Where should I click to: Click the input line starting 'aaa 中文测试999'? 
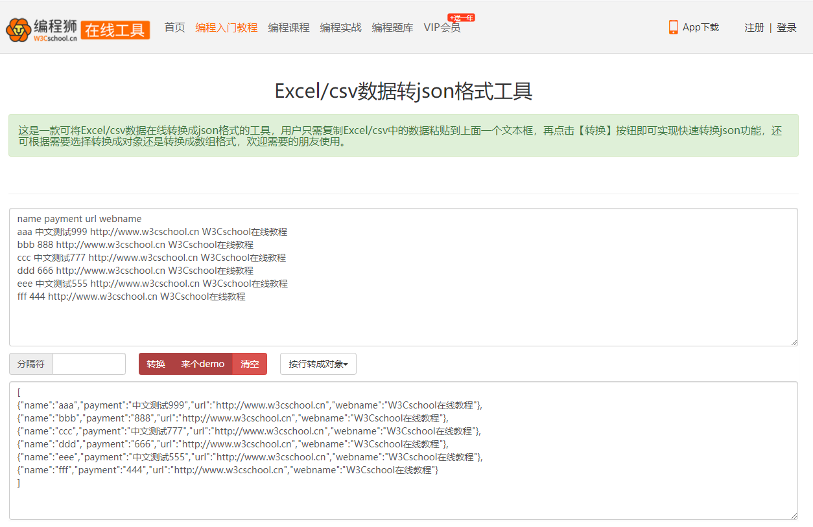click(152, 232)
